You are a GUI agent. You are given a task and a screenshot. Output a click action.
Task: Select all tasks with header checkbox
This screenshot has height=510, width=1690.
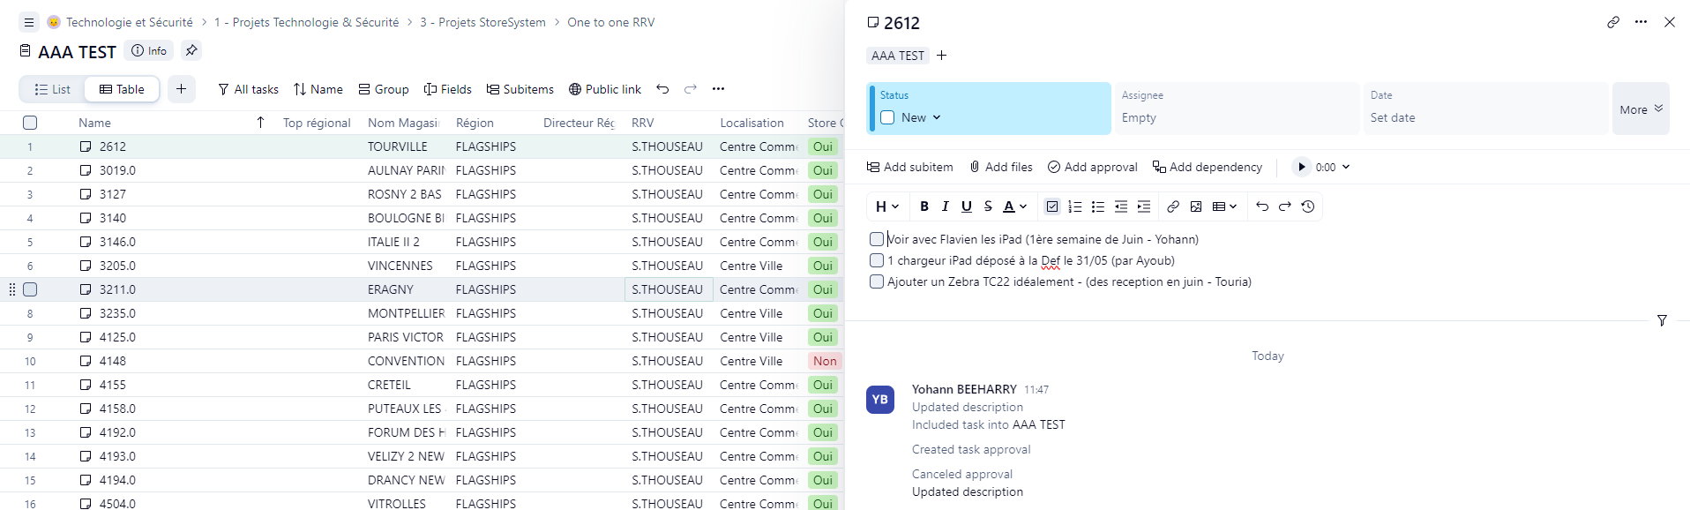tap(30, 123)
